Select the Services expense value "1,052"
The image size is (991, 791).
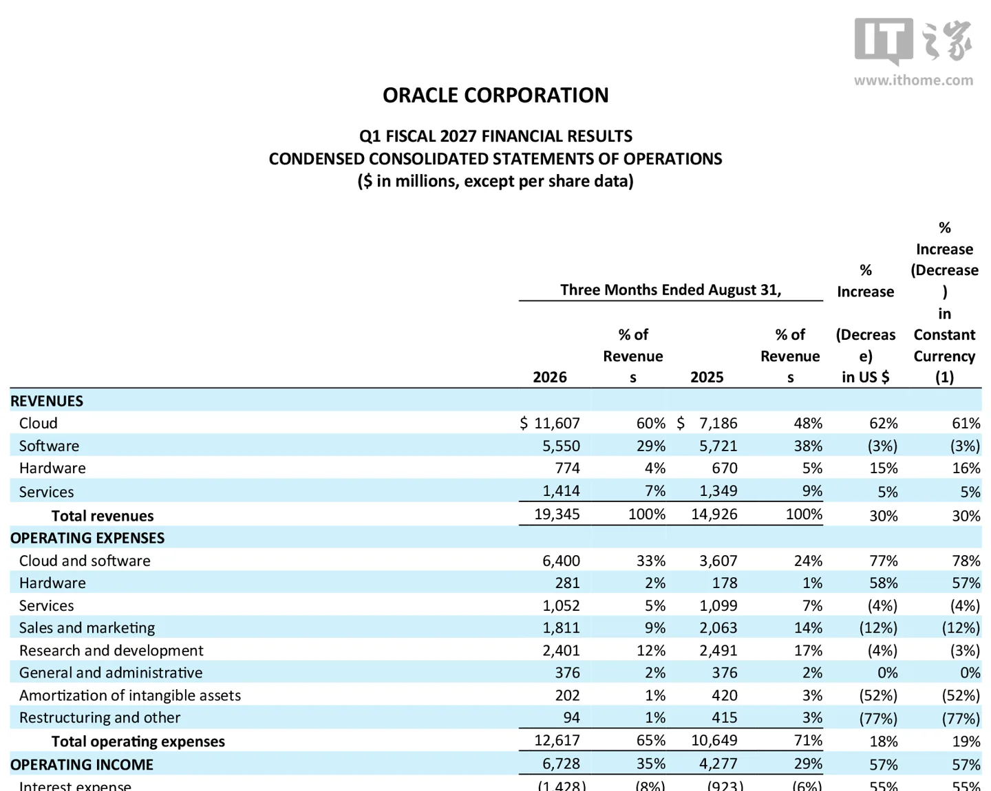(561, 605)
